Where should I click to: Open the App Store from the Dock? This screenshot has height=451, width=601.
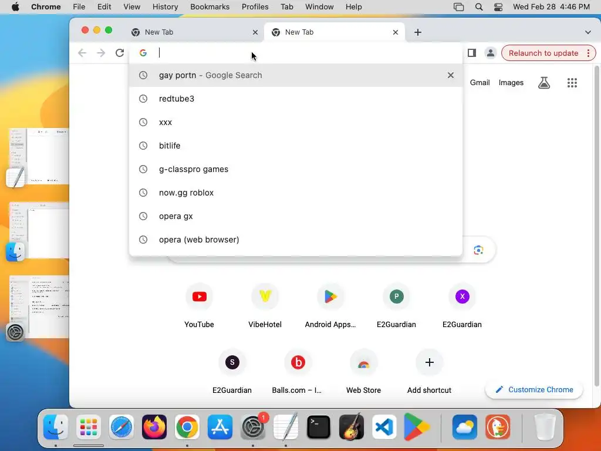coord(220,427)
